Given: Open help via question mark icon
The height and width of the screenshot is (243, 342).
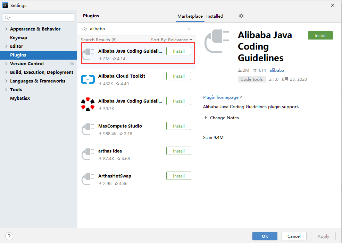Looking at the screenshot, I should 9,236.
